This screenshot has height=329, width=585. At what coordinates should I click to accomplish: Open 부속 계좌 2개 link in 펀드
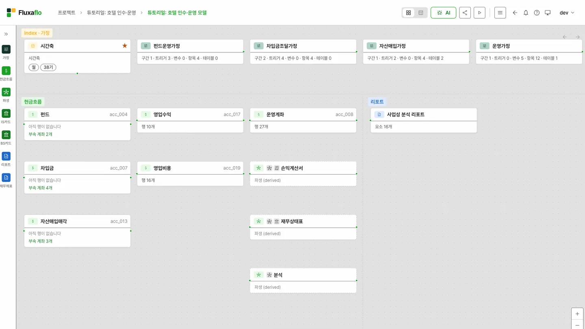(x=40, y=134)
